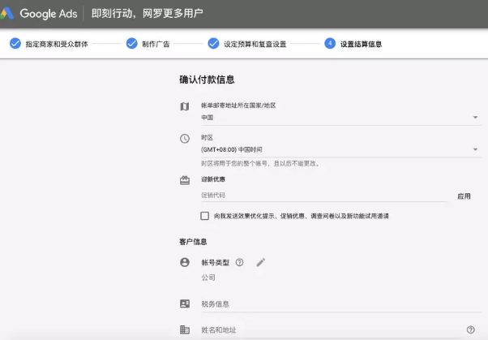488x340 pixels.
Task: Click the 应用 button for promo code
Action: 464,196
